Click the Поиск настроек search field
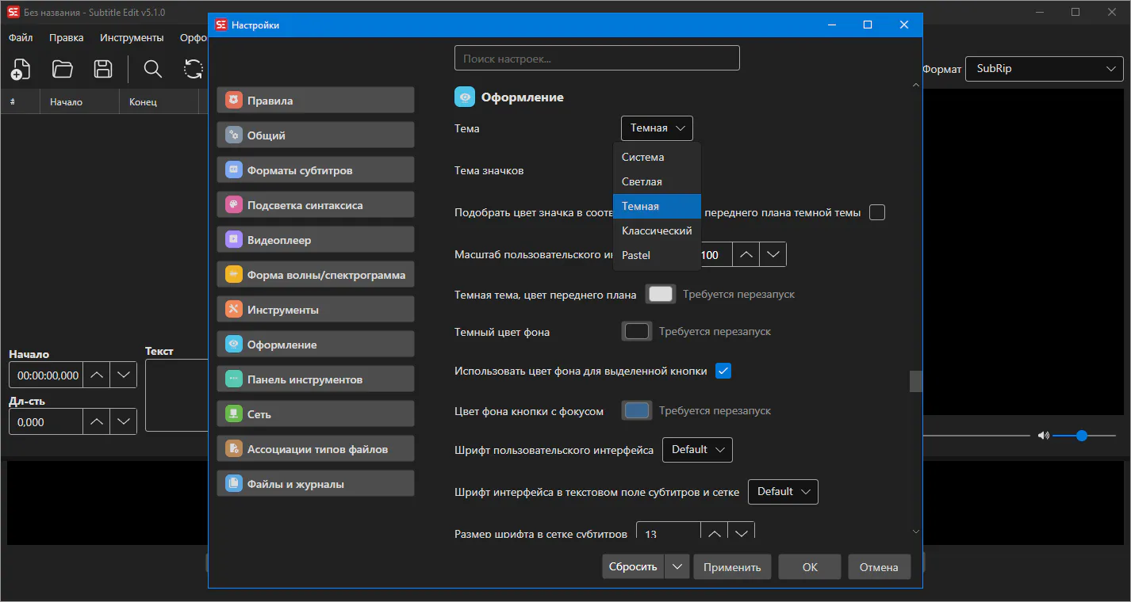The width and height of the screenshot is (1131, 602). [x=597, y=58]
